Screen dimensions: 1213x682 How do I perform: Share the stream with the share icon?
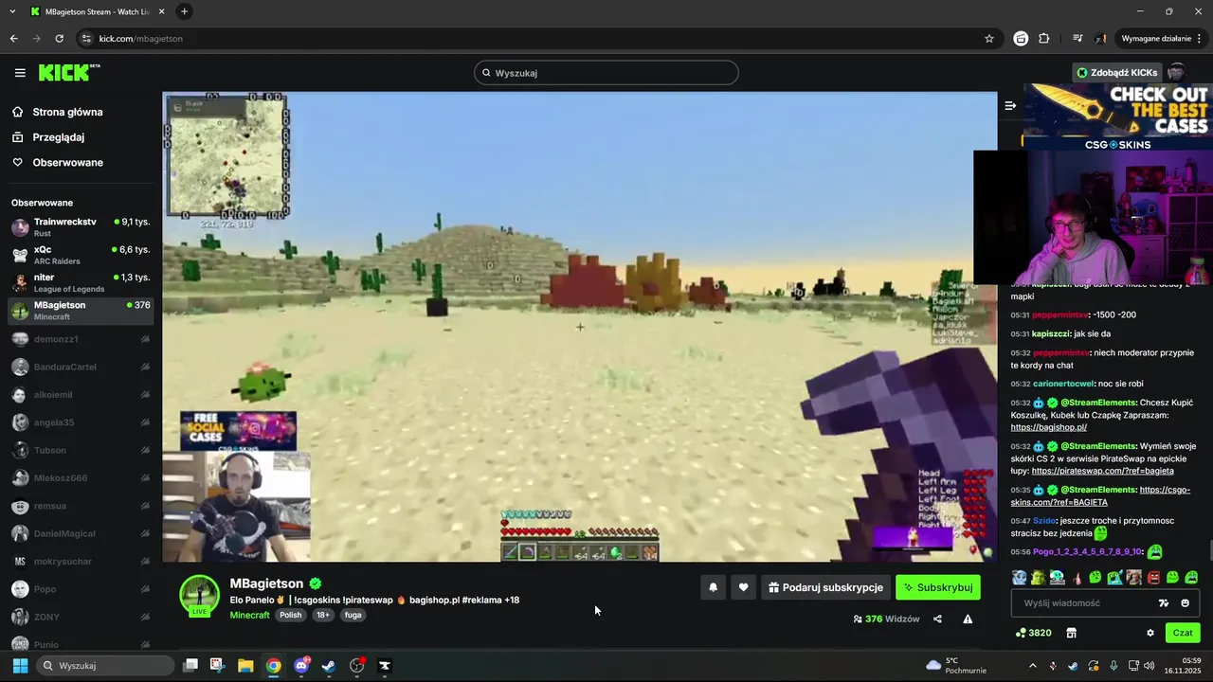[x=937, y=619]
